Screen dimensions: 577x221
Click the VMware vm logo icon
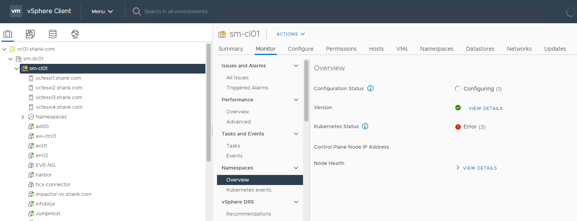[x=16, y=11]
